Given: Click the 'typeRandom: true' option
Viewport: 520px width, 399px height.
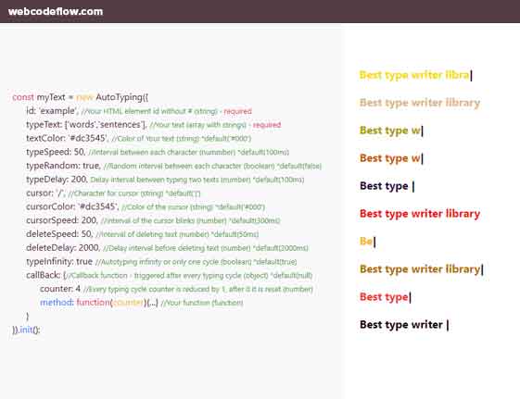Looking at the screenshot, I should pos(63,166).
